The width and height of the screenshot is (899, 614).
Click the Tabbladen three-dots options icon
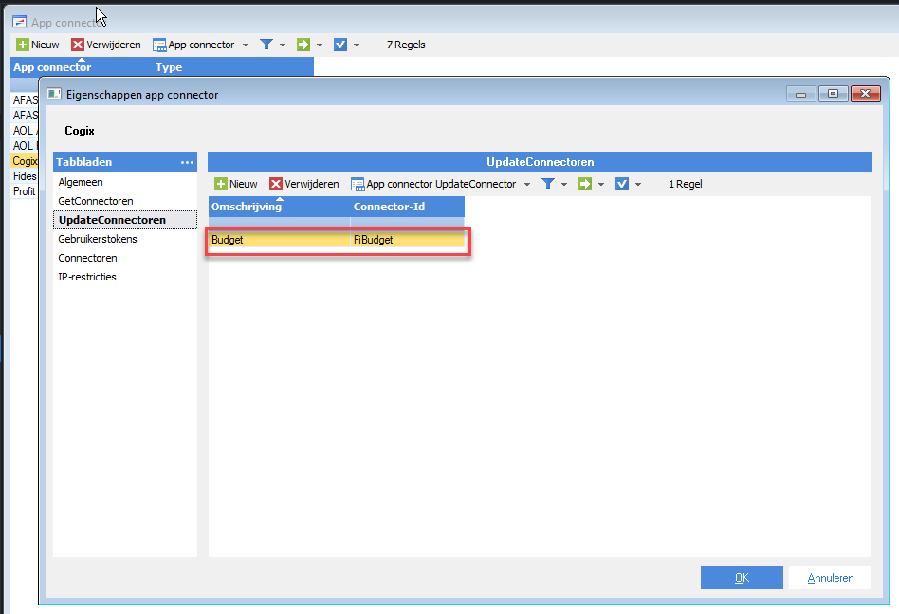tap(187, 162)
